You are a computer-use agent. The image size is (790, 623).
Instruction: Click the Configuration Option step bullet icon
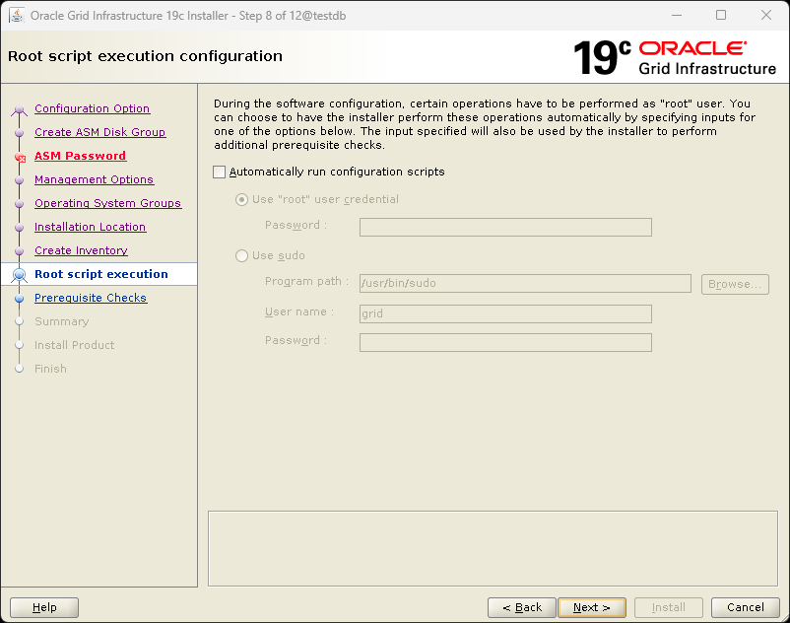tap(19, 108)
